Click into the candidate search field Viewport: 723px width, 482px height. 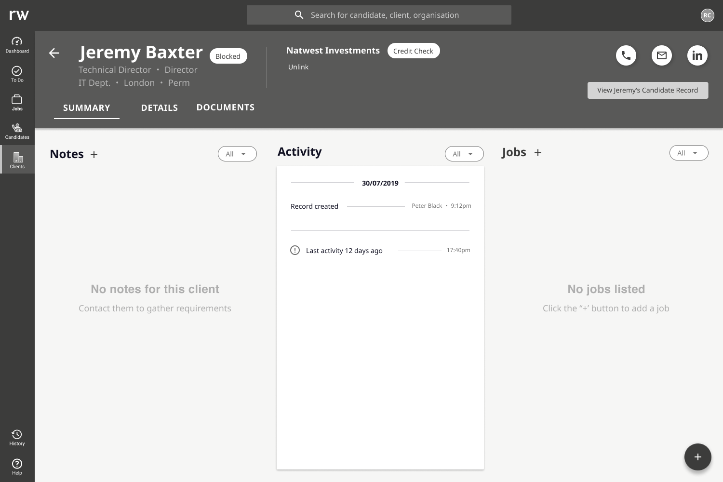point(379,15)
